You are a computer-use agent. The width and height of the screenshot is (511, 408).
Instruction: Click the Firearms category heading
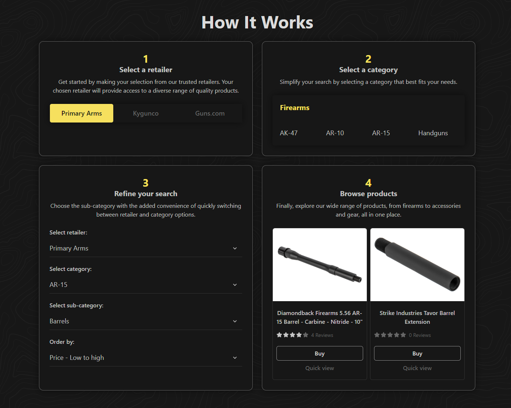295,108
